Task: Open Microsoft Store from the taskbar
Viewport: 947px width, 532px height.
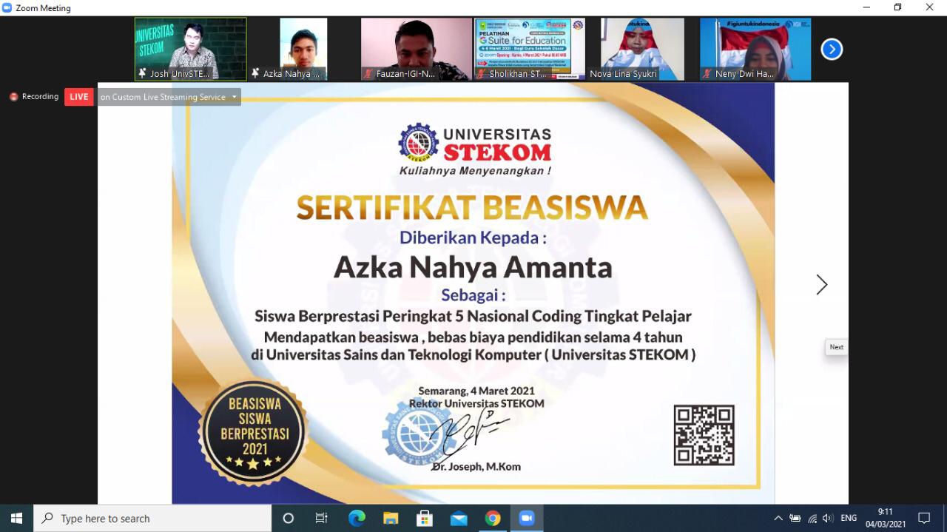Action: click(x=425, y=518)
